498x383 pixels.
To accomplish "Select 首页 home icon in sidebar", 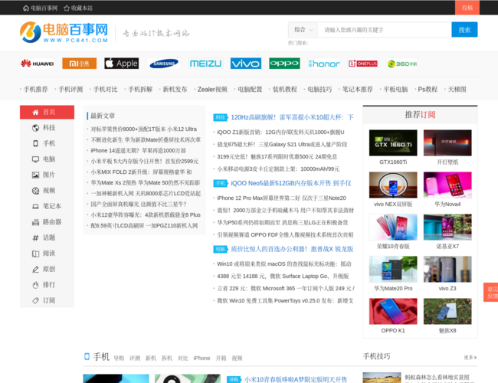I will click(35, 112).
